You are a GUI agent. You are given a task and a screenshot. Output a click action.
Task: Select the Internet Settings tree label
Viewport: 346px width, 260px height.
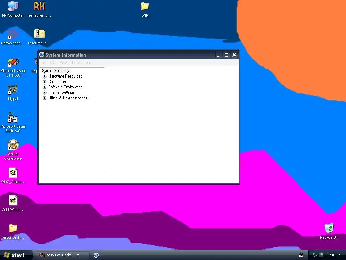pyautogui.click(x=61, y=92)
